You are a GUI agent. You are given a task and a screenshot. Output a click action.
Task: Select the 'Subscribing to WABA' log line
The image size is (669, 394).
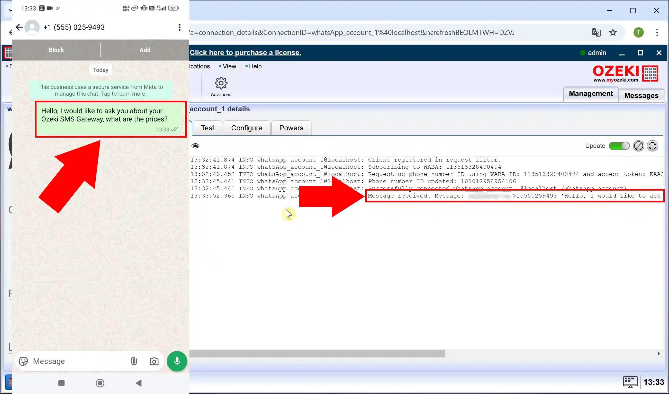346,167
